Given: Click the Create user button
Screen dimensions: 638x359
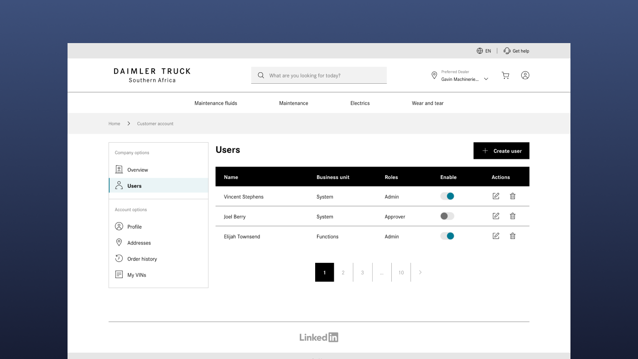Looking at the screenshot, I should click(x=501, y=151).
